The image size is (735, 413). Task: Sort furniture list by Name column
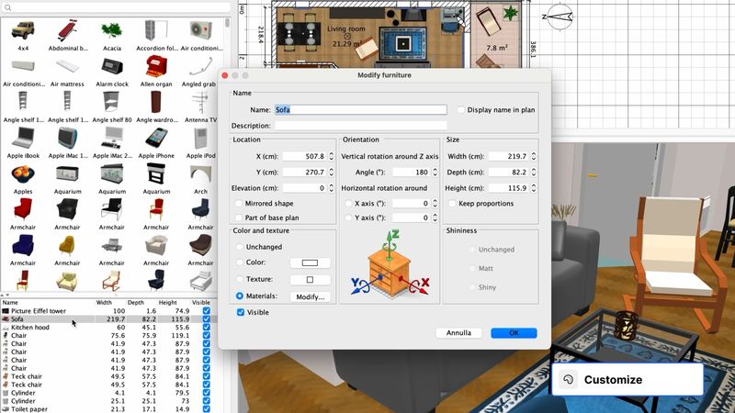[47, 303]
